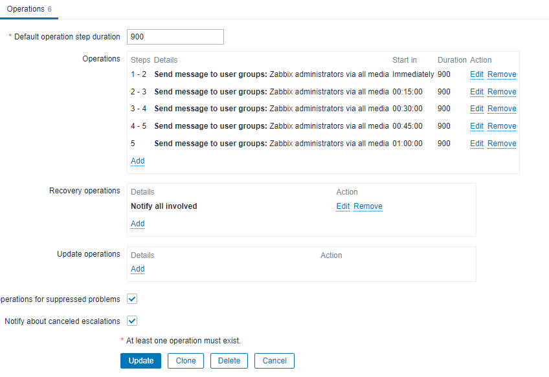The image size is (549, 377).
Task: Add a new recovery operation
Action: (137, 224)
